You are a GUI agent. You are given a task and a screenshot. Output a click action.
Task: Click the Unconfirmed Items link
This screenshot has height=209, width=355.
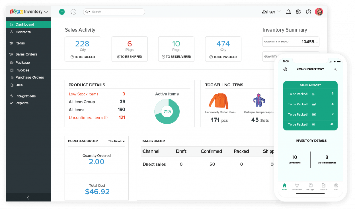[x=86, y=117]
